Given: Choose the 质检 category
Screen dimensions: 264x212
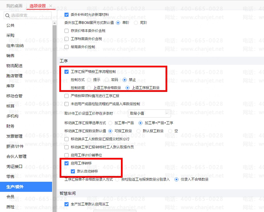Looking at the screenshot, I should click(x=10, y=207).
